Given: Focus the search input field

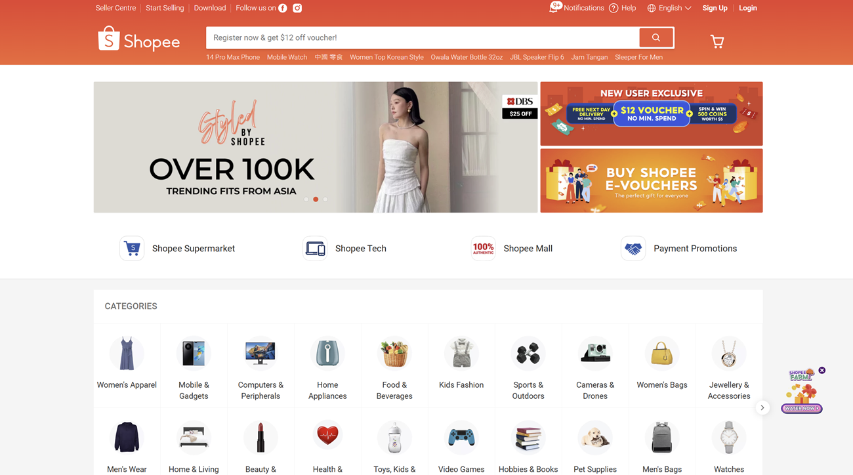Looking at the screenshot, I should coord(423,37).
